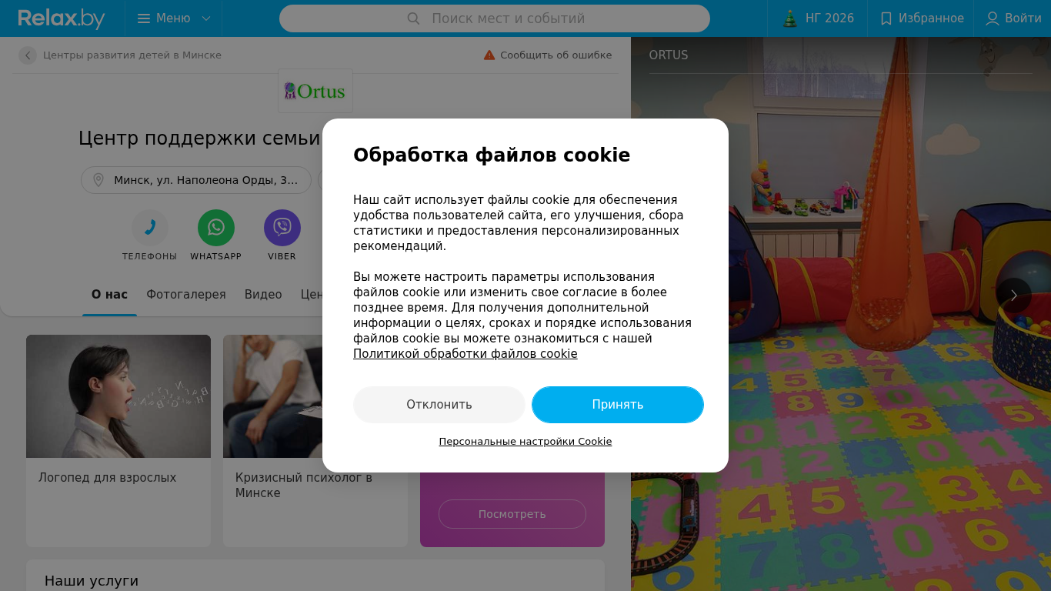Open НГ 2026 Christmas tree section
The width and height of the screenshot is (1051, 591).
(818, 18)
